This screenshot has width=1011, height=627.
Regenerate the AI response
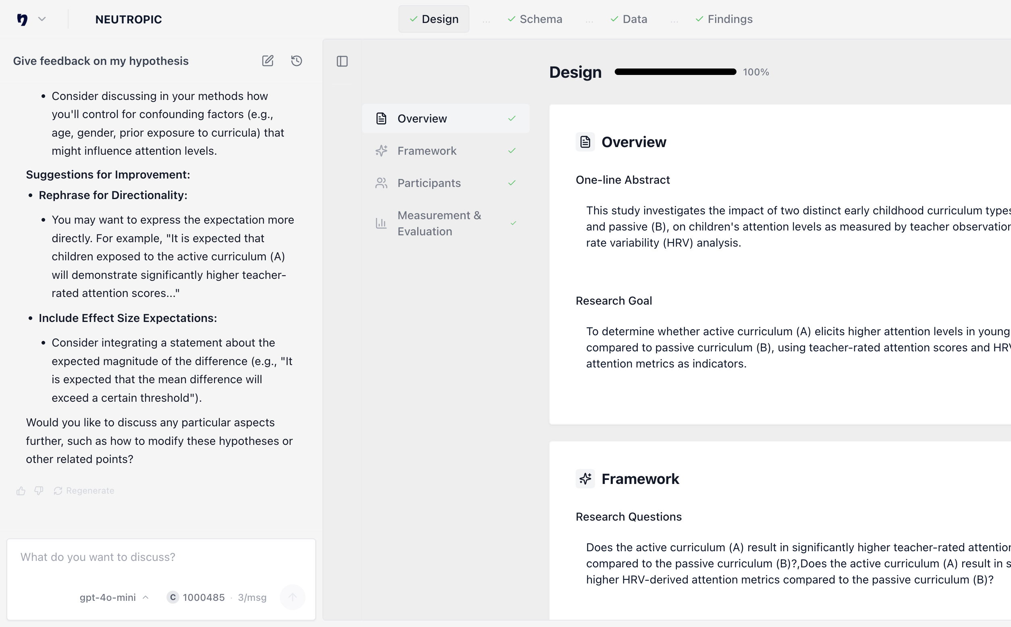coord(84,490)
